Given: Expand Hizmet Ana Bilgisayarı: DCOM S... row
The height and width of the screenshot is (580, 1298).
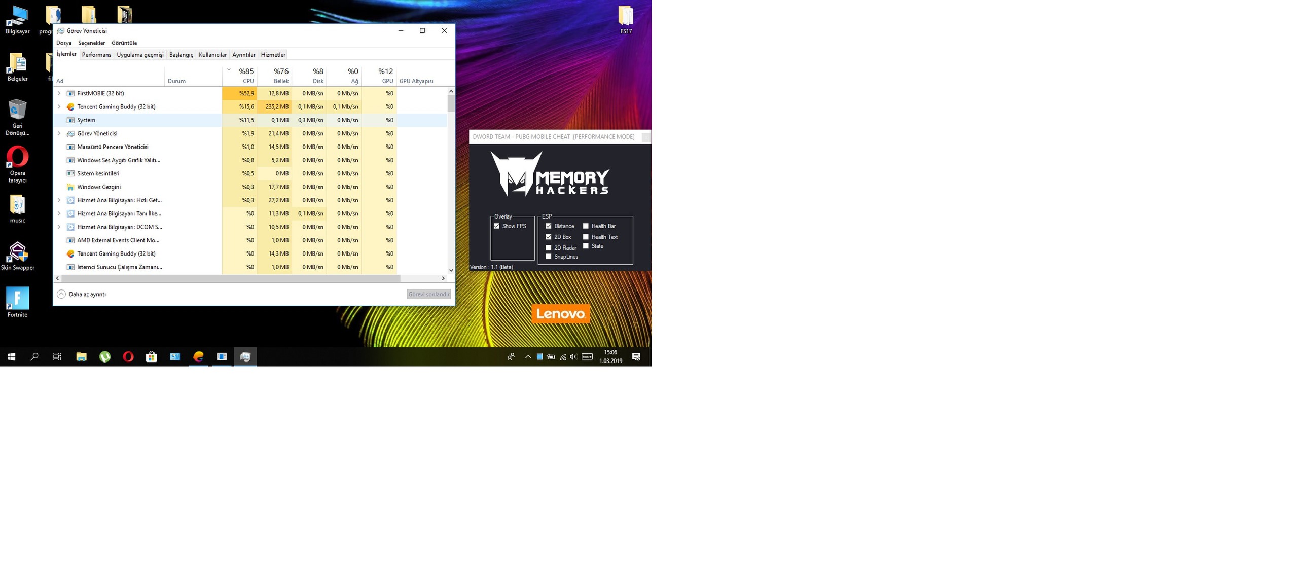Looking at the screenshot, I should coord(59,227).
